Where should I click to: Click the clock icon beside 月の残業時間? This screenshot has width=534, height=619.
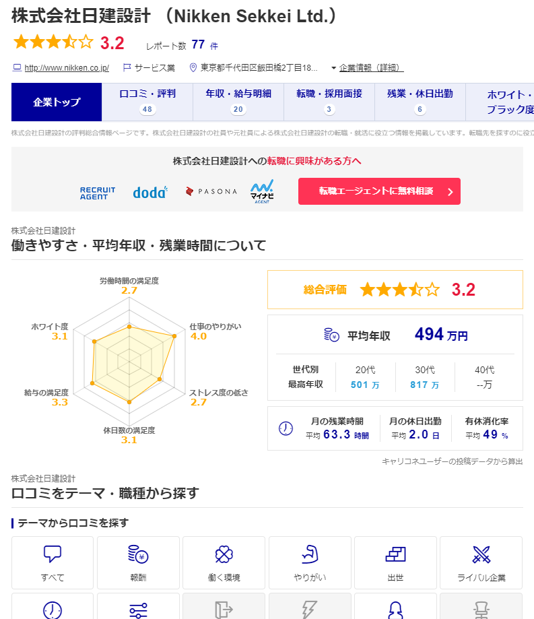[286, 428]
